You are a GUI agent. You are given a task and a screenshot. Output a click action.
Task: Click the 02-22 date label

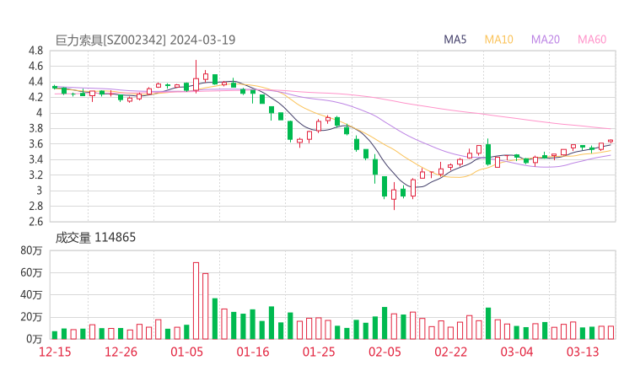(x=450, y=352)
